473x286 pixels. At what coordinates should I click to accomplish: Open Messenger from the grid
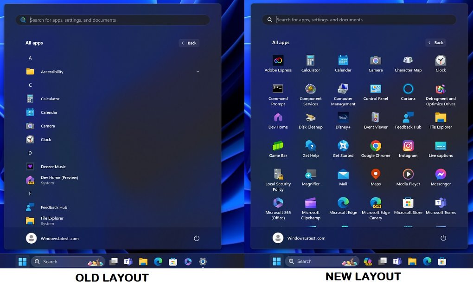(x=441, y=177)
